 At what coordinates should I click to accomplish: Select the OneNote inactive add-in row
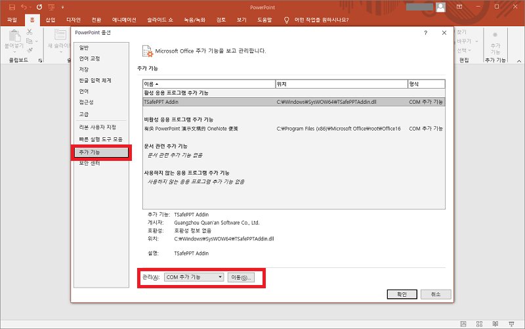pyautogui.click(x=293, y=129)
